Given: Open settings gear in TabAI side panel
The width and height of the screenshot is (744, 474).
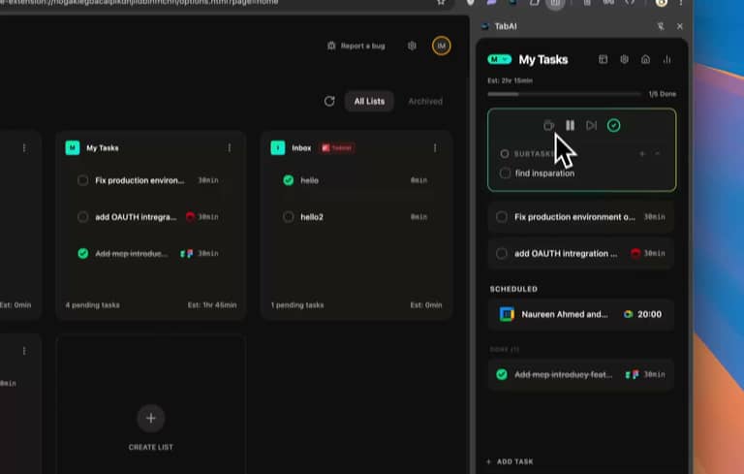Looking at the screenshot, I should (x=624, y=59).
